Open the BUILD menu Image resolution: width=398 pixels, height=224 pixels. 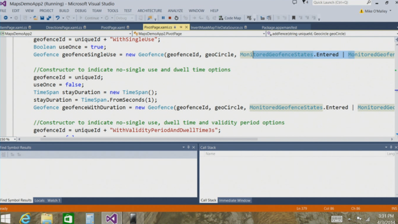click(64, 10)
